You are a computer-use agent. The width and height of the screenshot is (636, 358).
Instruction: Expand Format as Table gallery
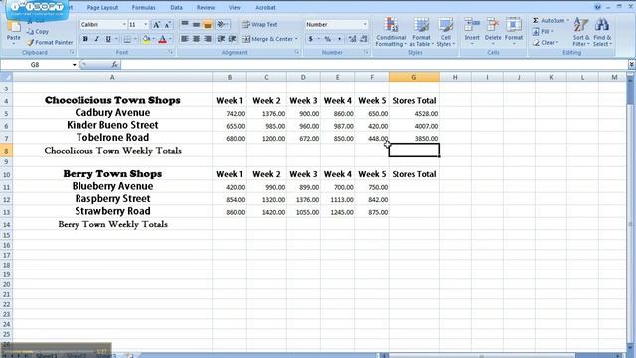pos(421,32)
